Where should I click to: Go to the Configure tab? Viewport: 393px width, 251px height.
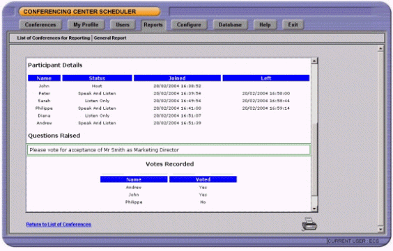(189, 25)
